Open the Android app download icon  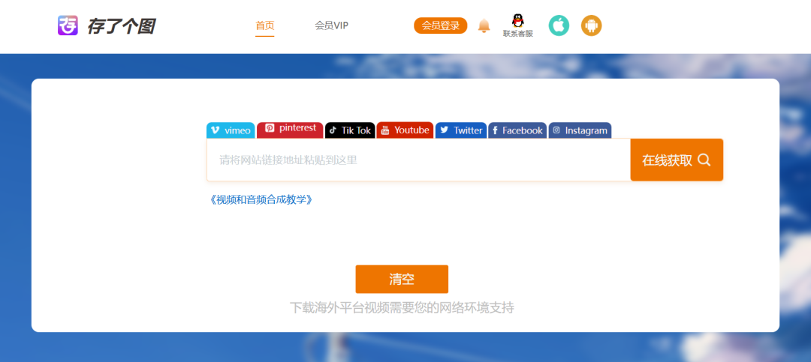pos(592,25)
